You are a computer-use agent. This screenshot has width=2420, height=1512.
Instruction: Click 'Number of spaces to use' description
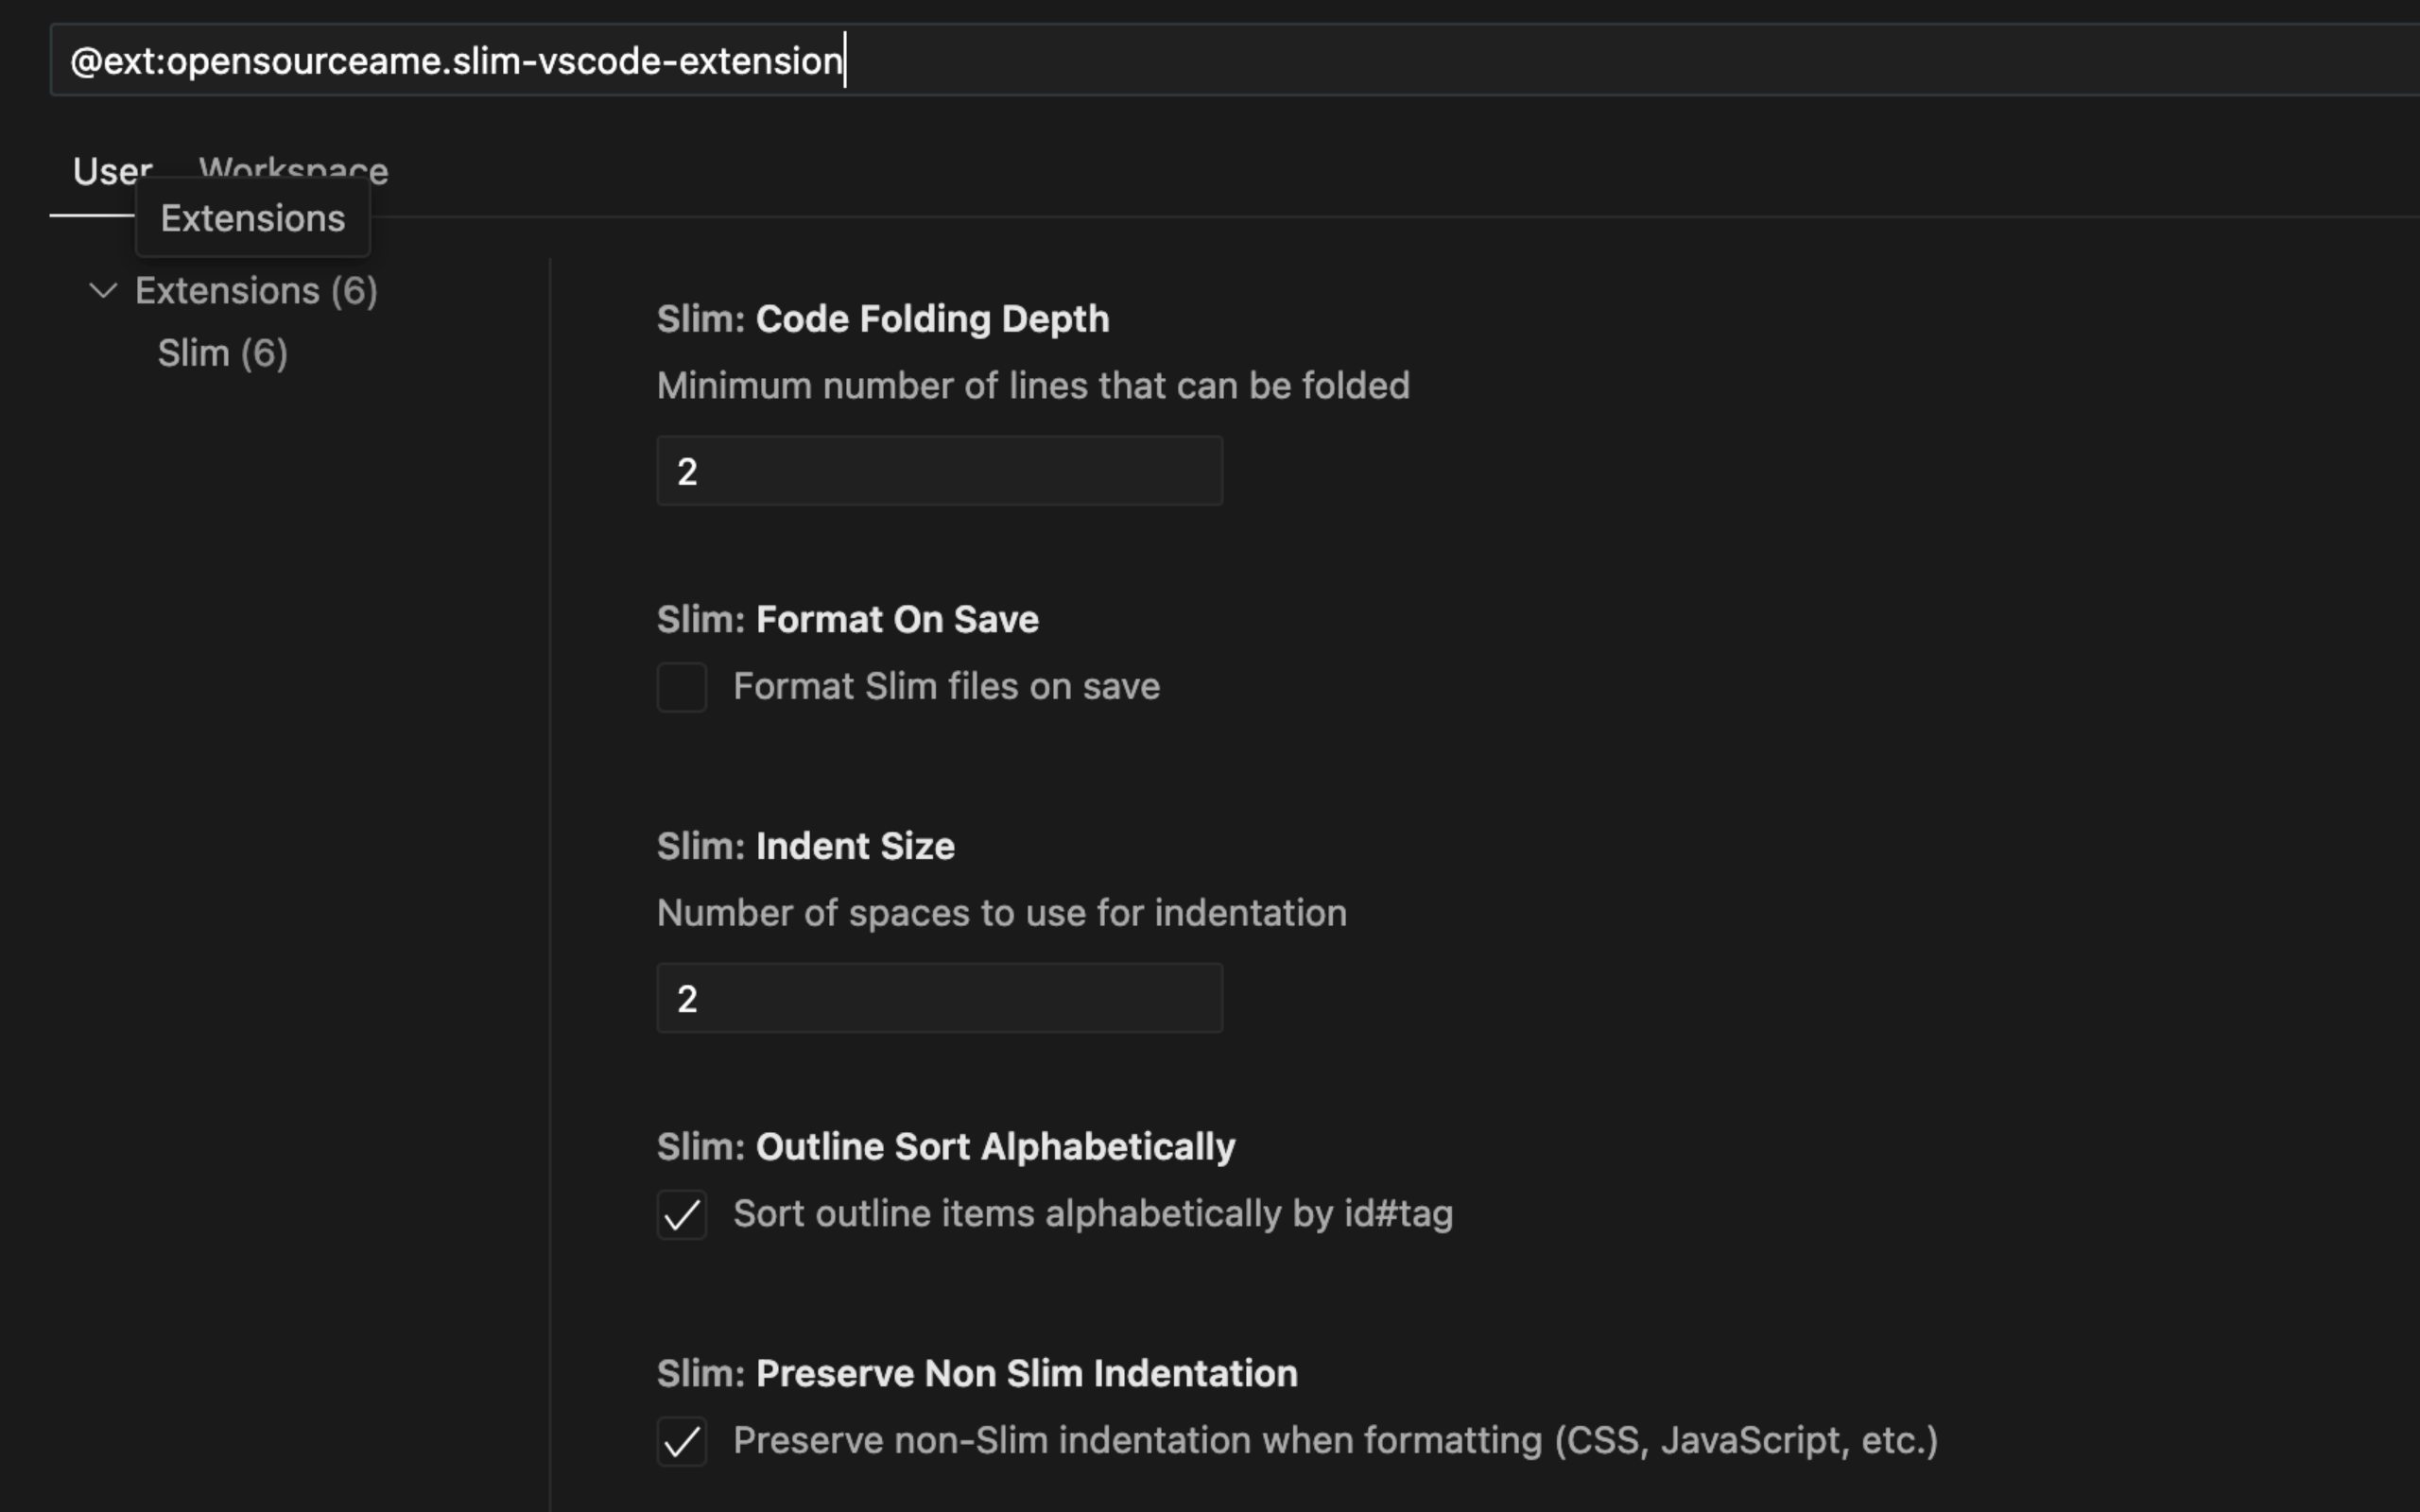(x=1001, y=913)
